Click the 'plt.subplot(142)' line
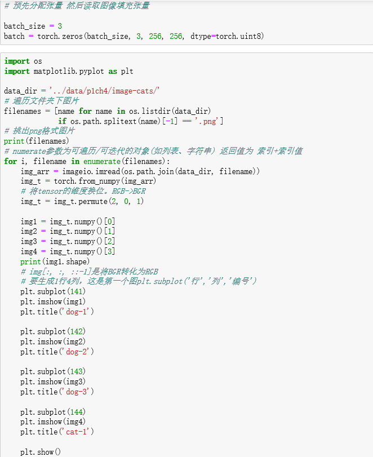 [53, 332]
